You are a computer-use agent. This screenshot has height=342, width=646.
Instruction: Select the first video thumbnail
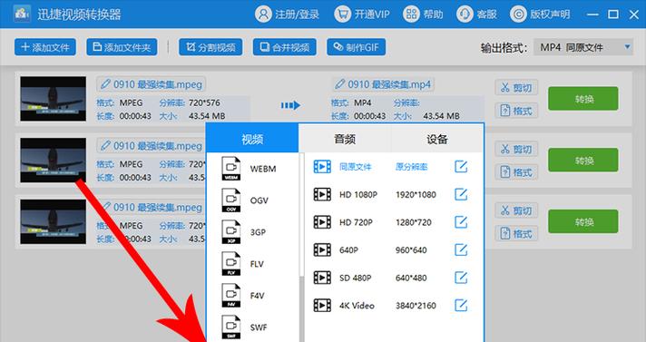(x=54, y=99)
